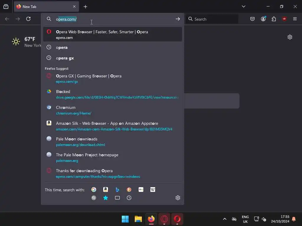Click the grey magnifier search engine icon
This screenshot has width=302, height=226.
point(94,198)
